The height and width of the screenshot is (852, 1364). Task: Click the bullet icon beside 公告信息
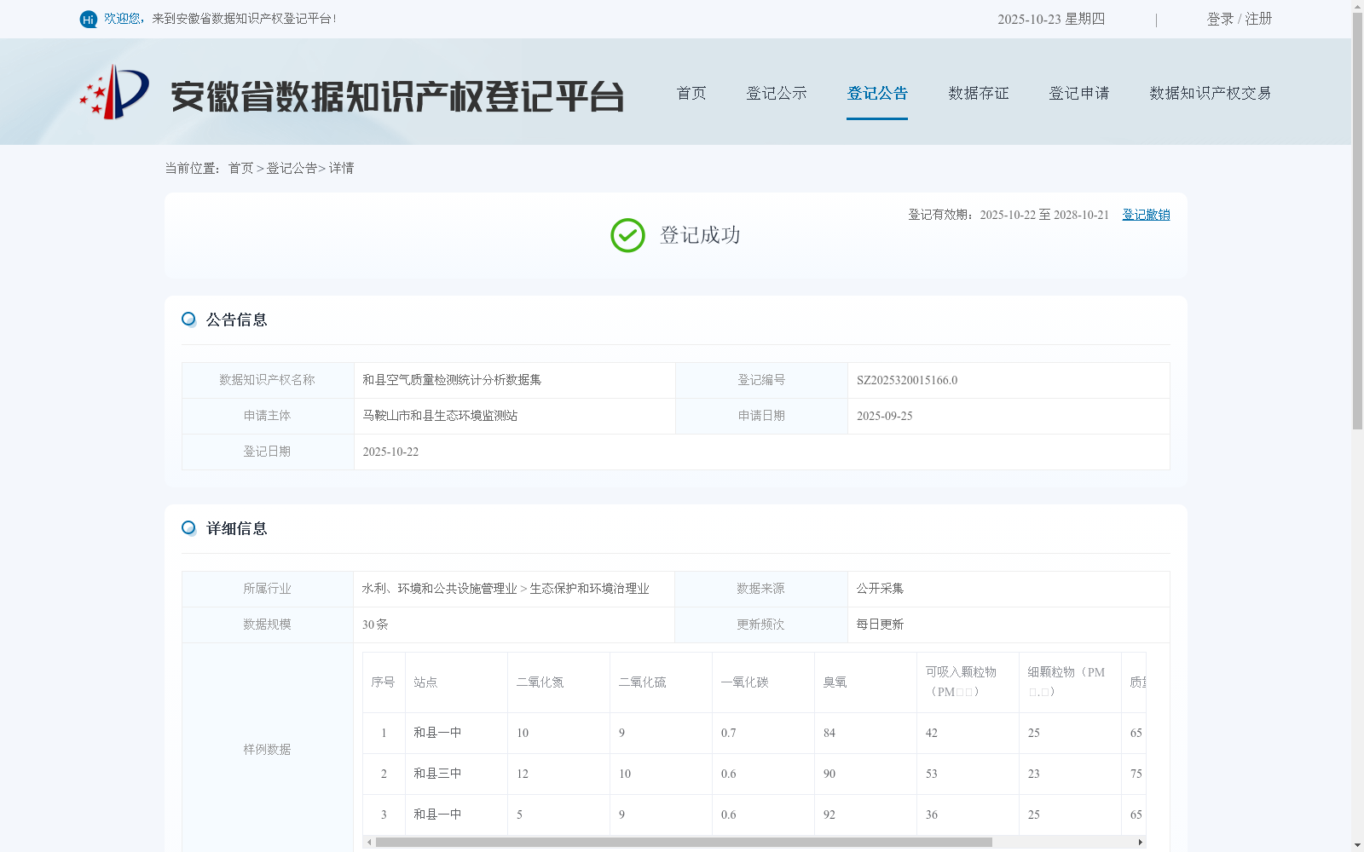pos(188,319)
